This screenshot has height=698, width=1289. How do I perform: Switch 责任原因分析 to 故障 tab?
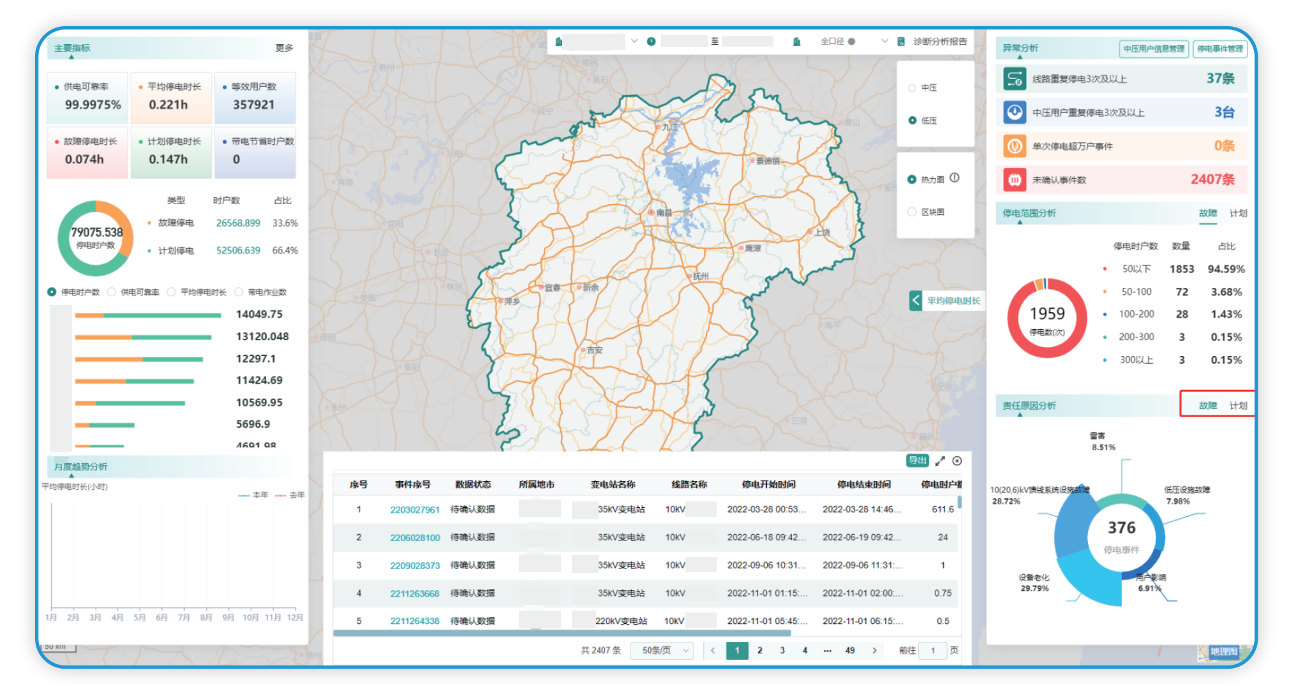(x=1207, y=405)
